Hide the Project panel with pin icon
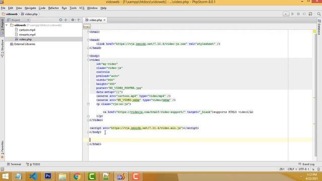Screen dimensions: 322x181 (79, 20)
